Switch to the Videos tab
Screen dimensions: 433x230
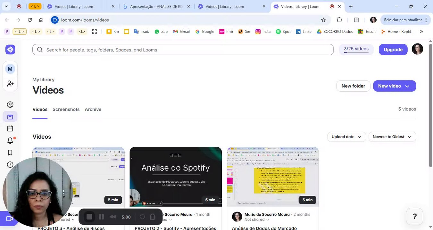tap(40, 109)
